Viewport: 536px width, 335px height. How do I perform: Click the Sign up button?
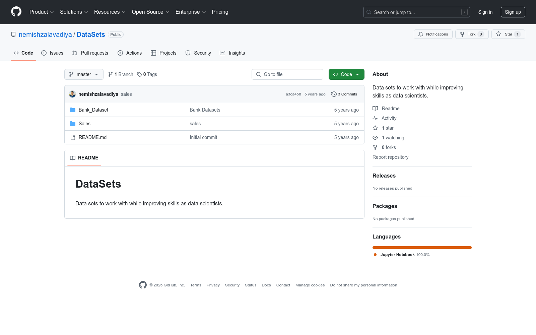pyautogui.click(x=513, y=12)
